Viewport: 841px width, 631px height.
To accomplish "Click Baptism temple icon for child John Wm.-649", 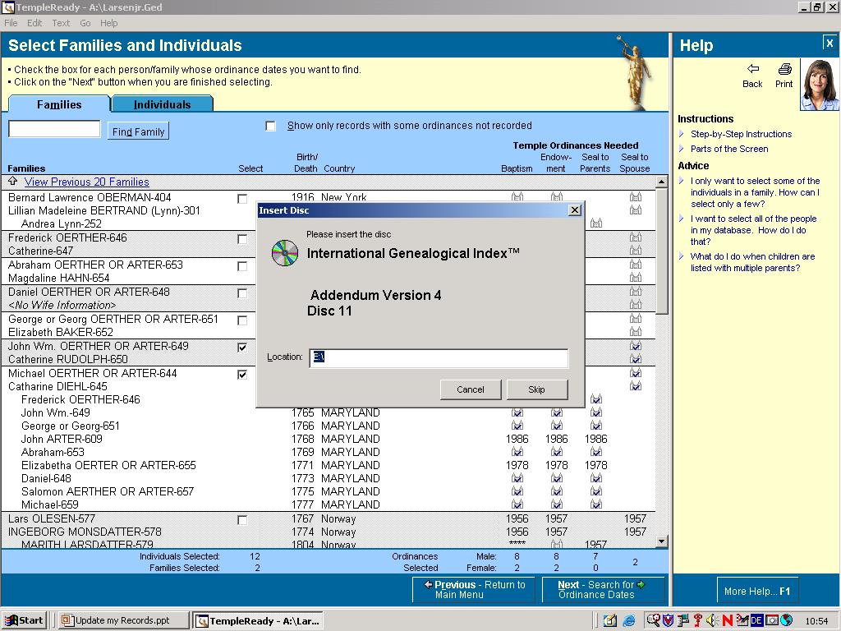I will point(517,412).
